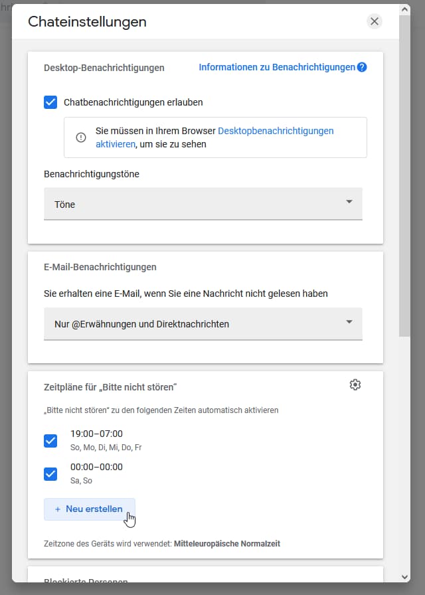Click the Benachrichtigungstöne label
The image size is (425, 595).
92,174
